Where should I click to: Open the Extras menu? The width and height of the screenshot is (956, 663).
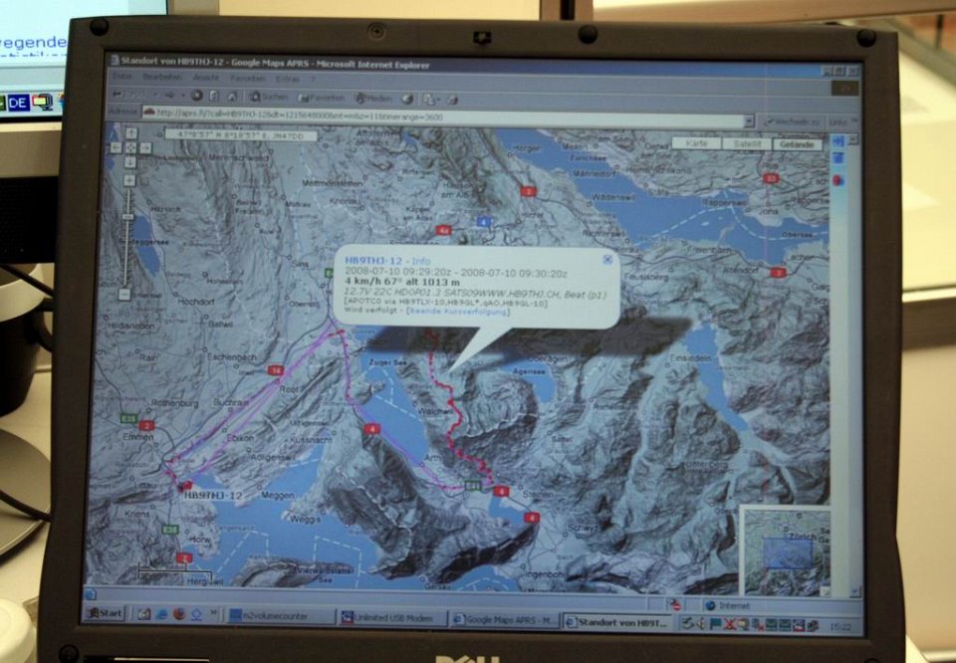click(x=287, y=80)
